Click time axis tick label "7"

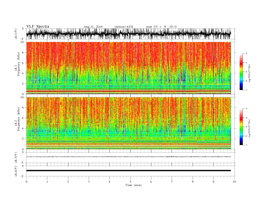172,182
